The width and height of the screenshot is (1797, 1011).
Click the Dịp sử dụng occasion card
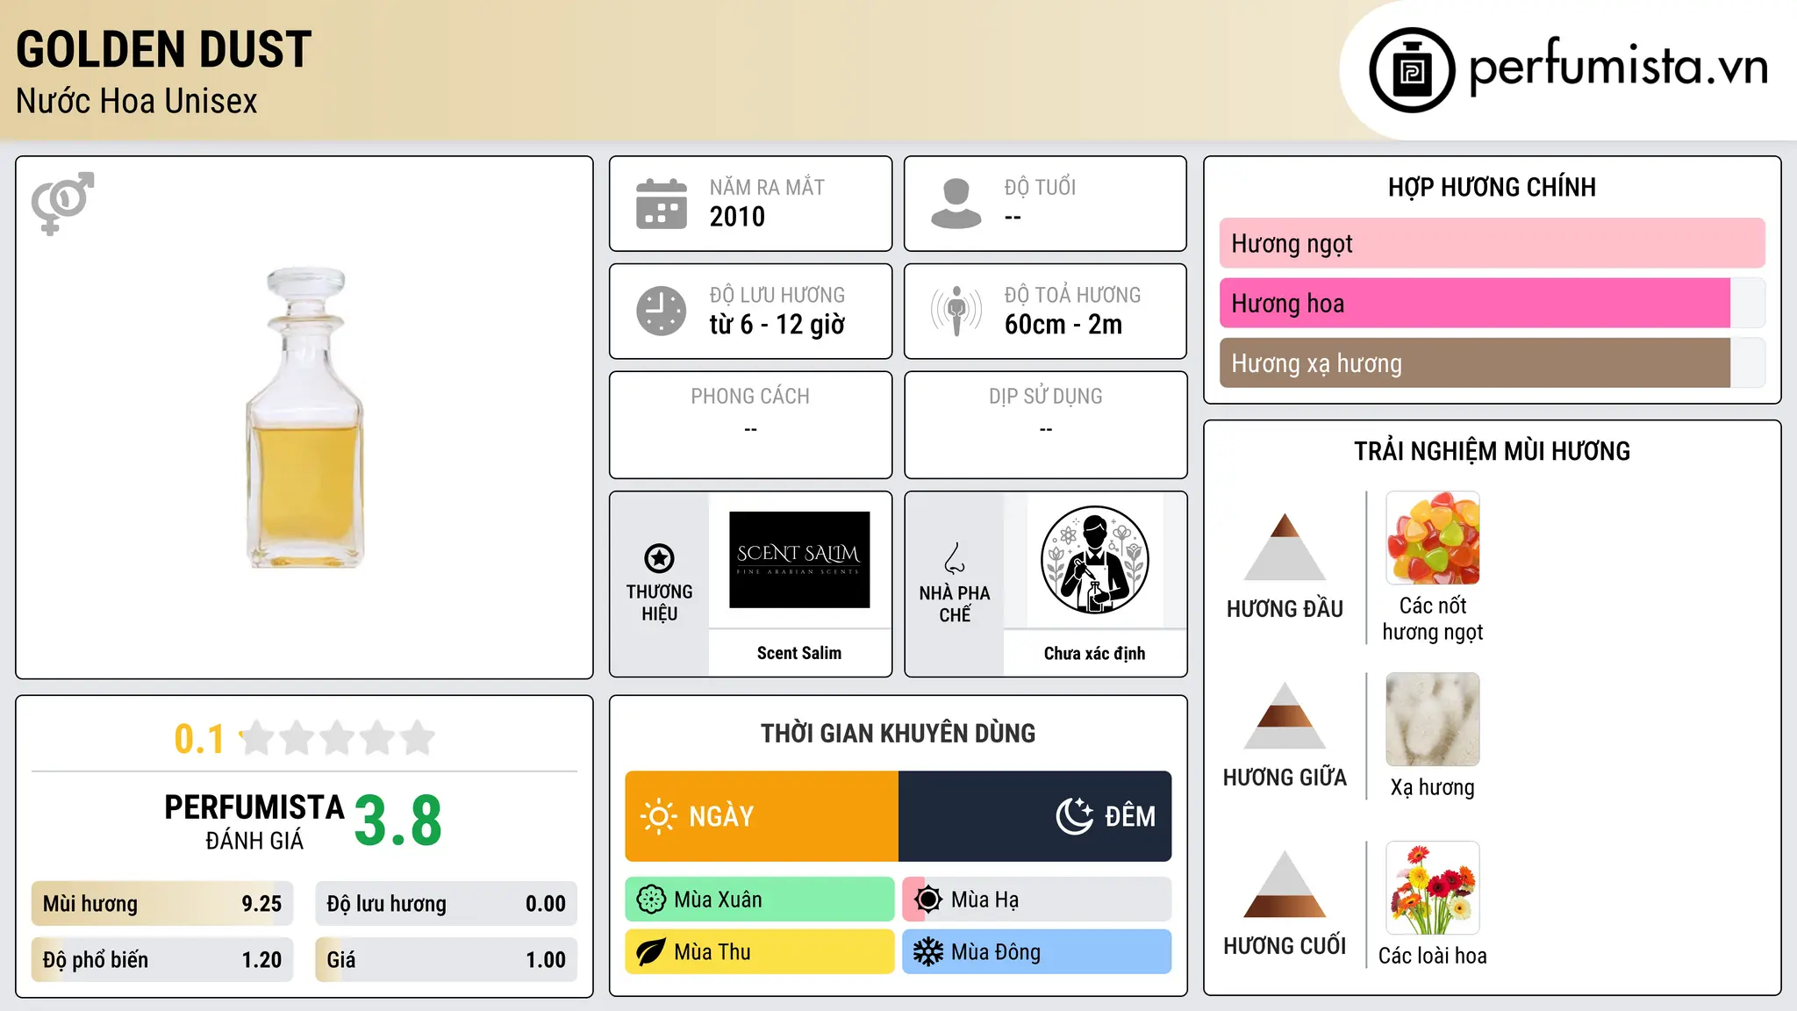(1045, 425)
